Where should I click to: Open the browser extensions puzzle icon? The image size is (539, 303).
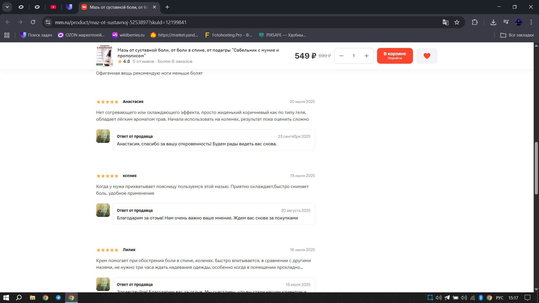pos(475,22)
